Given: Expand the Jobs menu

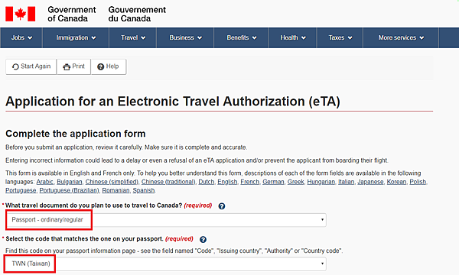Looking at the screenshot, I should pyautogui.click(x=21, y=37).
